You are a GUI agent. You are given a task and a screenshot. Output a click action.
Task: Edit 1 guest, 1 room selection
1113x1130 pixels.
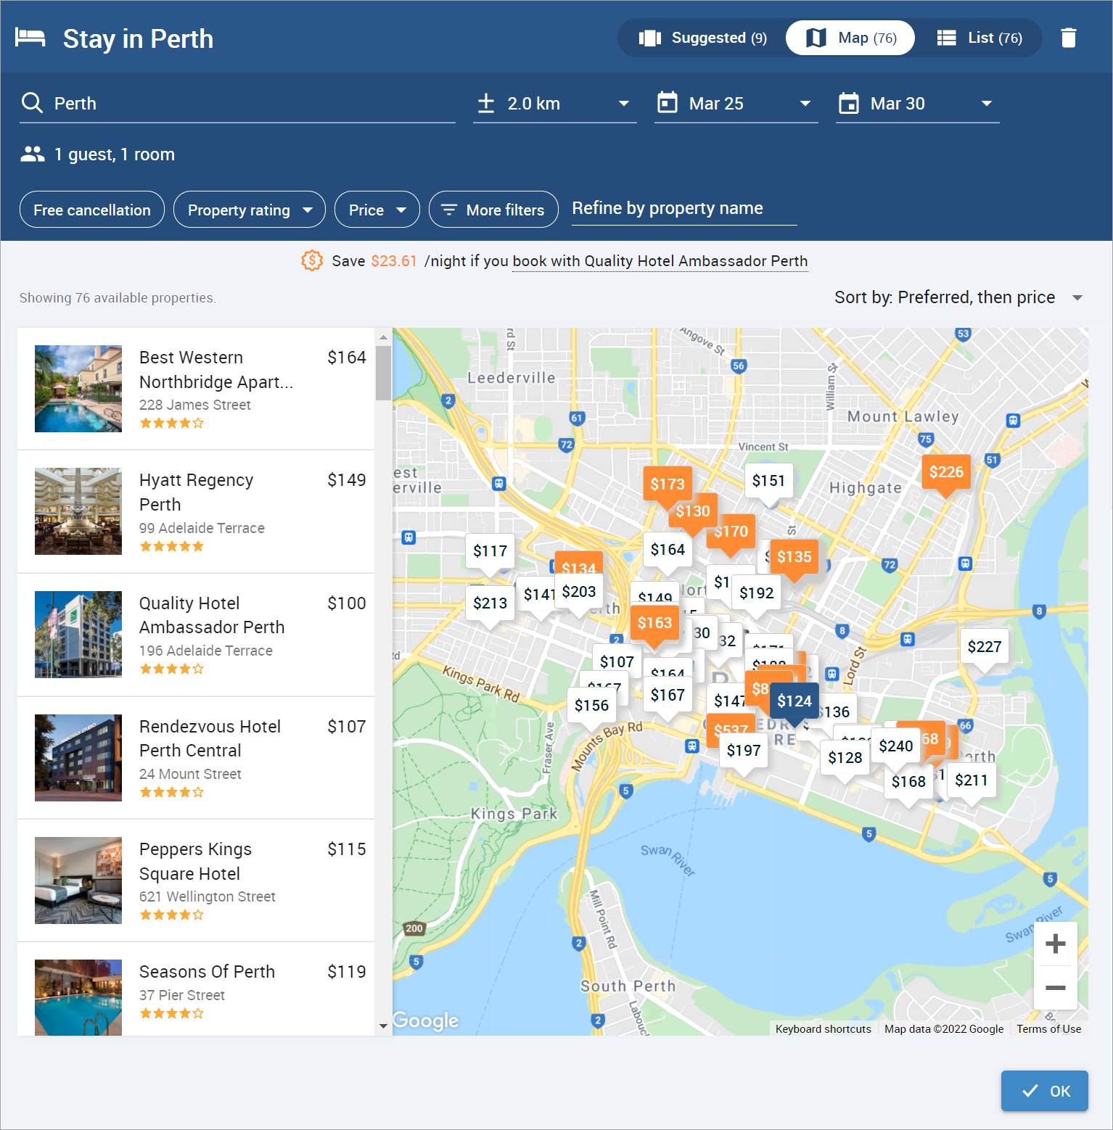coord(98,154)
